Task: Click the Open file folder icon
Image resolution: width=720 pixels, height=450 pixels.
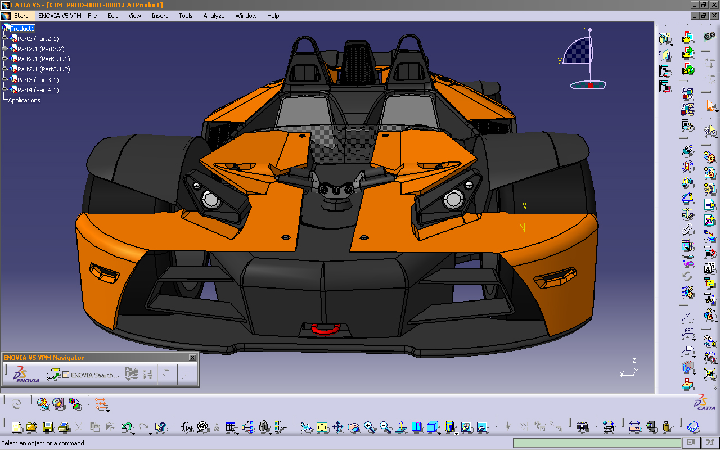Action: (x=32, y=427)
